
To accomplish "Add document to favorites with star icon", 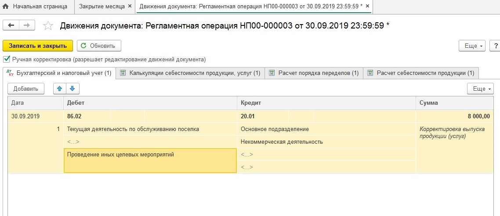I will (48, 26).
